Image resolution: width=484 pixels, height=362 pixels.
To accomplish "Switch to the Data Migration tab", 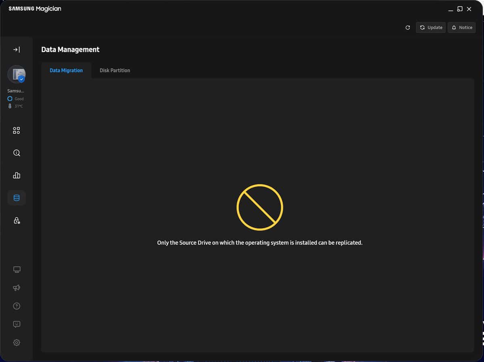I will 66,70.
